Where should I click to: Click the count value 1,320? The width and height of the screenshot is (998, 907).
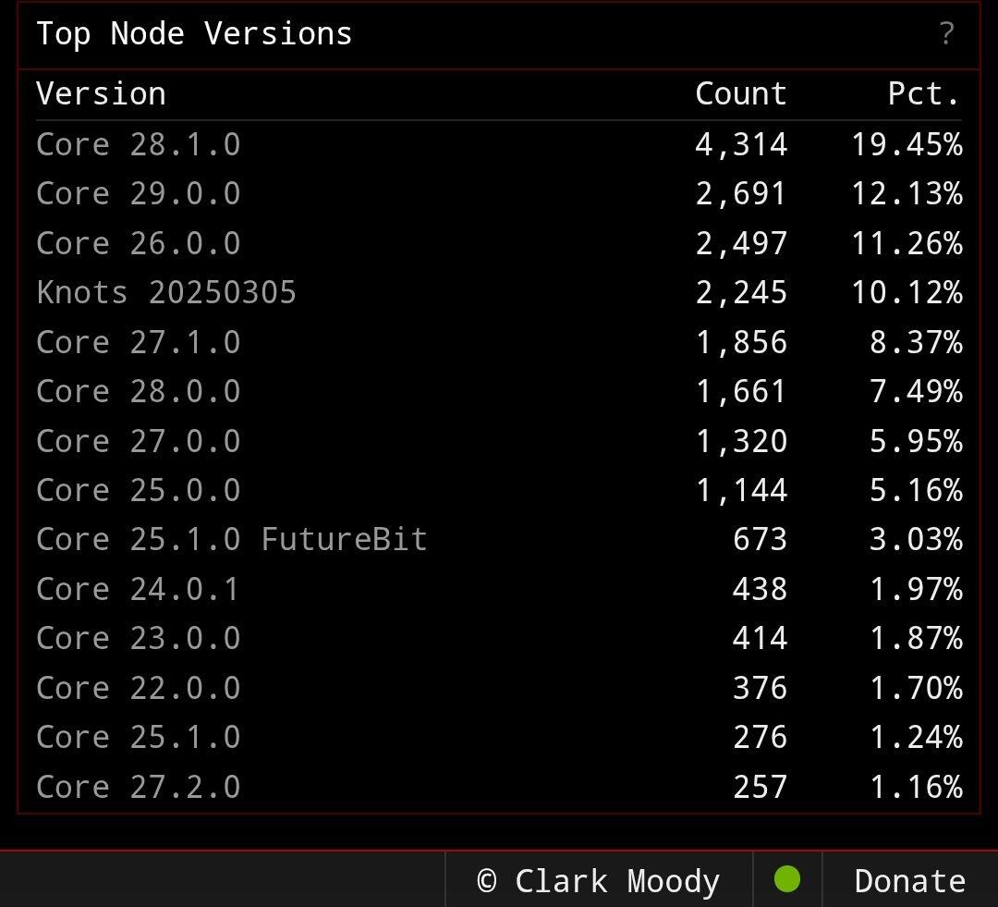(741, 441)
